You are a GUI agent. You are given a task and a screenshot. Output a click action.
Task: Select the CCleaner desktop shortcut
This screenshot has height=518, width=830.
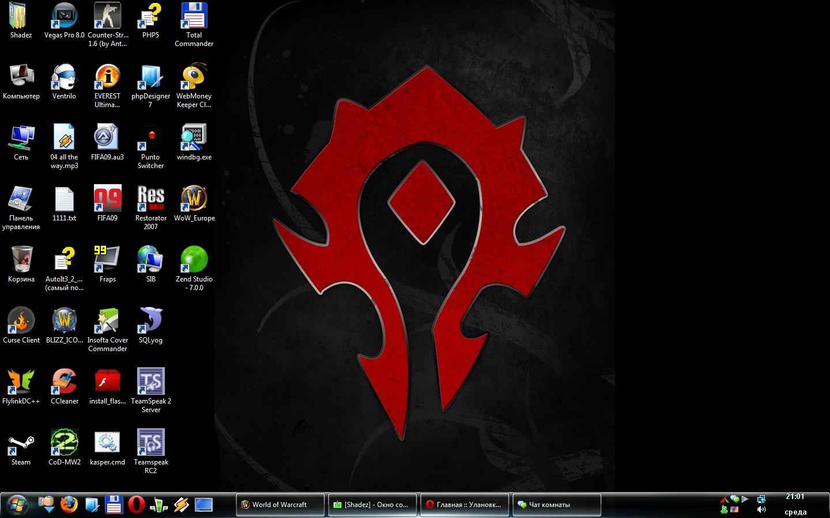64,382
